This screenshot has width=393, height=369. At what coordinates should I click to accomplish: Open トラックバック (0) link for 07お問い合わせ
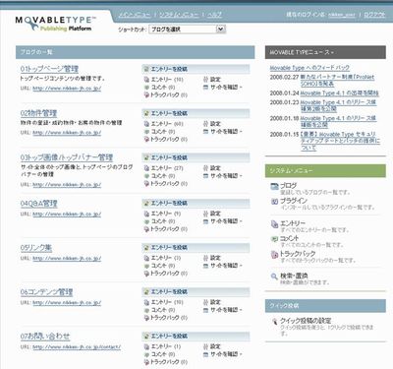tap(169, 362)
